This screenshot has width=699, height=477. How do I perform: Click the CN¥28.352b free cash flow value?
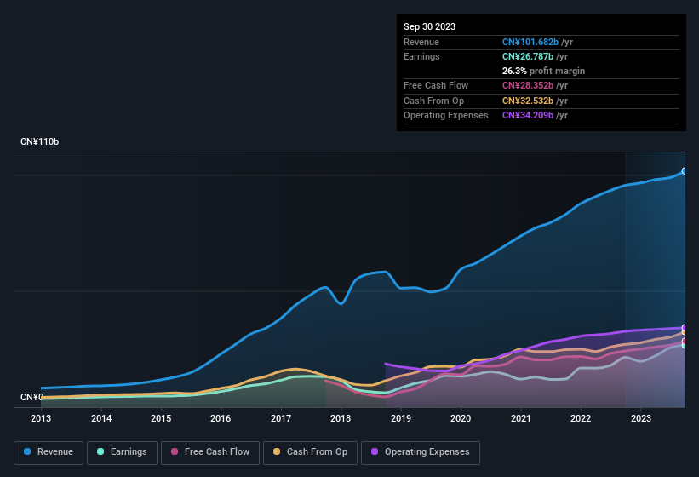click(x=528, y=85)
